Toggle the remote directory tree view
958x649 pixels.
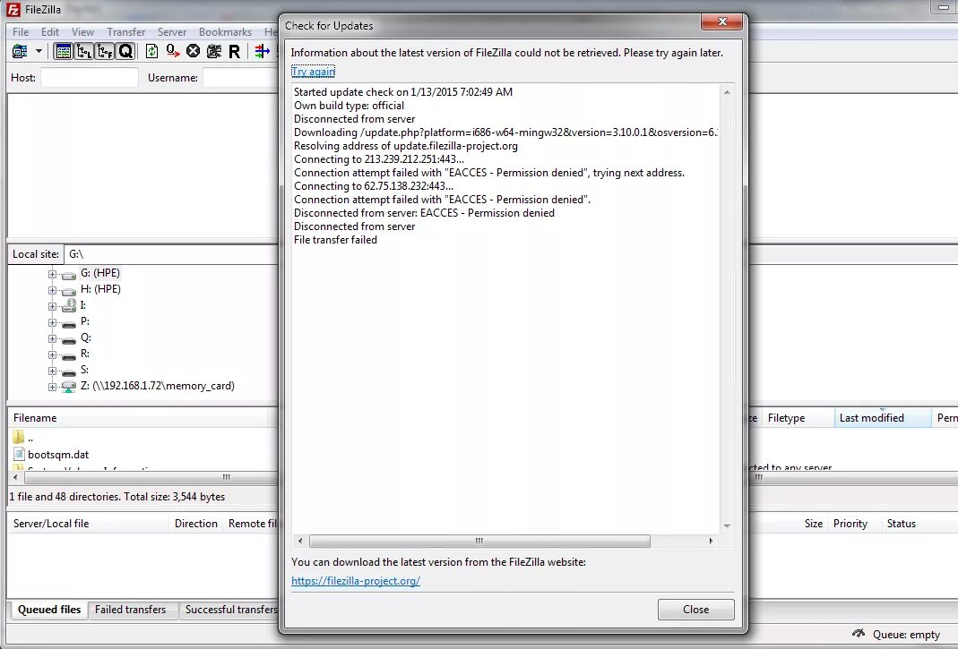click(105, 51)
